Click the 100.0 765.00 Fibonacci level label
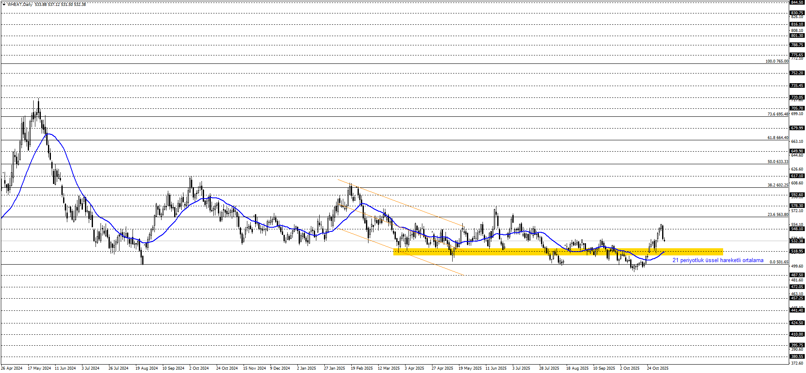This screenshot has height=373, width=806. pyautogui.click(x=777, y=61)
